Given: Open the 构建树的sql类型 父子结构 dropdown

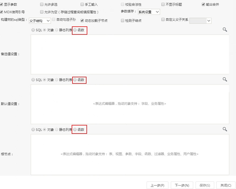Looking at the screenshot, I should coord(40,21).
